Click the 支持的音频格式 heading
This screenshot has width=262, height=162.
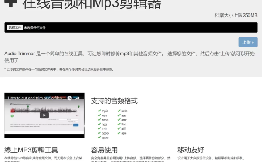114,101
